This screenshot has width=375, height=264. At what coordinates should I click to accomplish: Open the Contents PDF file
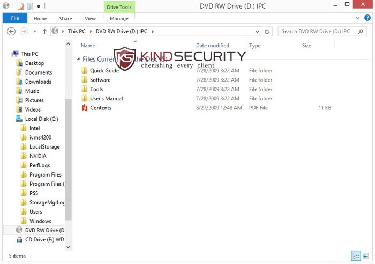(101, 108)
